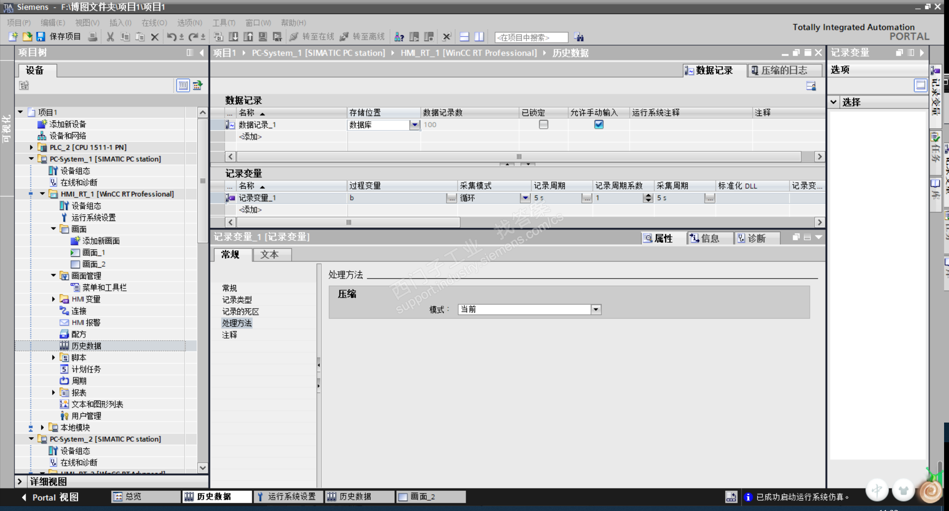Click the 数据记录 table horizontal scrollbar

tap(519, 157)
